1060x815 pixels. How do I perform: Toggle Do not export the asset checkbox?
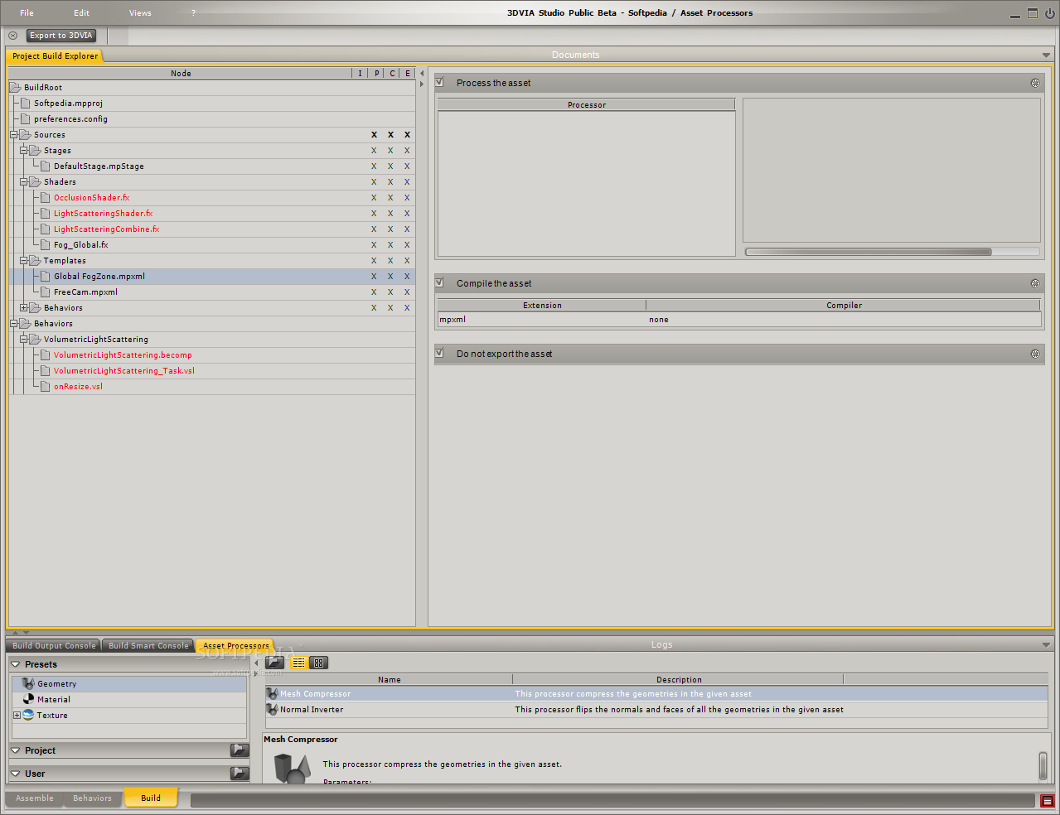pyautogui.click(x=439, y=353)
